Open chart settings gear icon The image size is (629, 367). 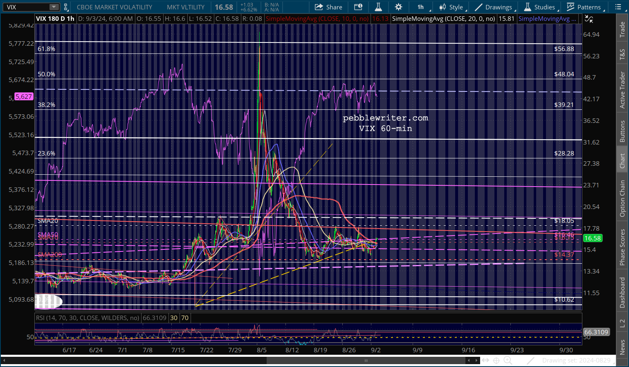click(x=398, y=7)
